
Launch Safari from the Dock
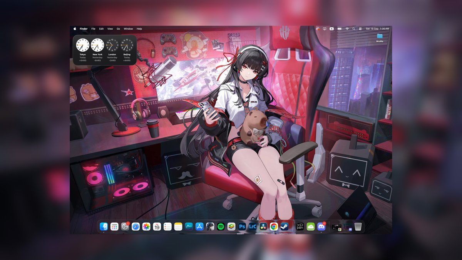click(136, 226)
